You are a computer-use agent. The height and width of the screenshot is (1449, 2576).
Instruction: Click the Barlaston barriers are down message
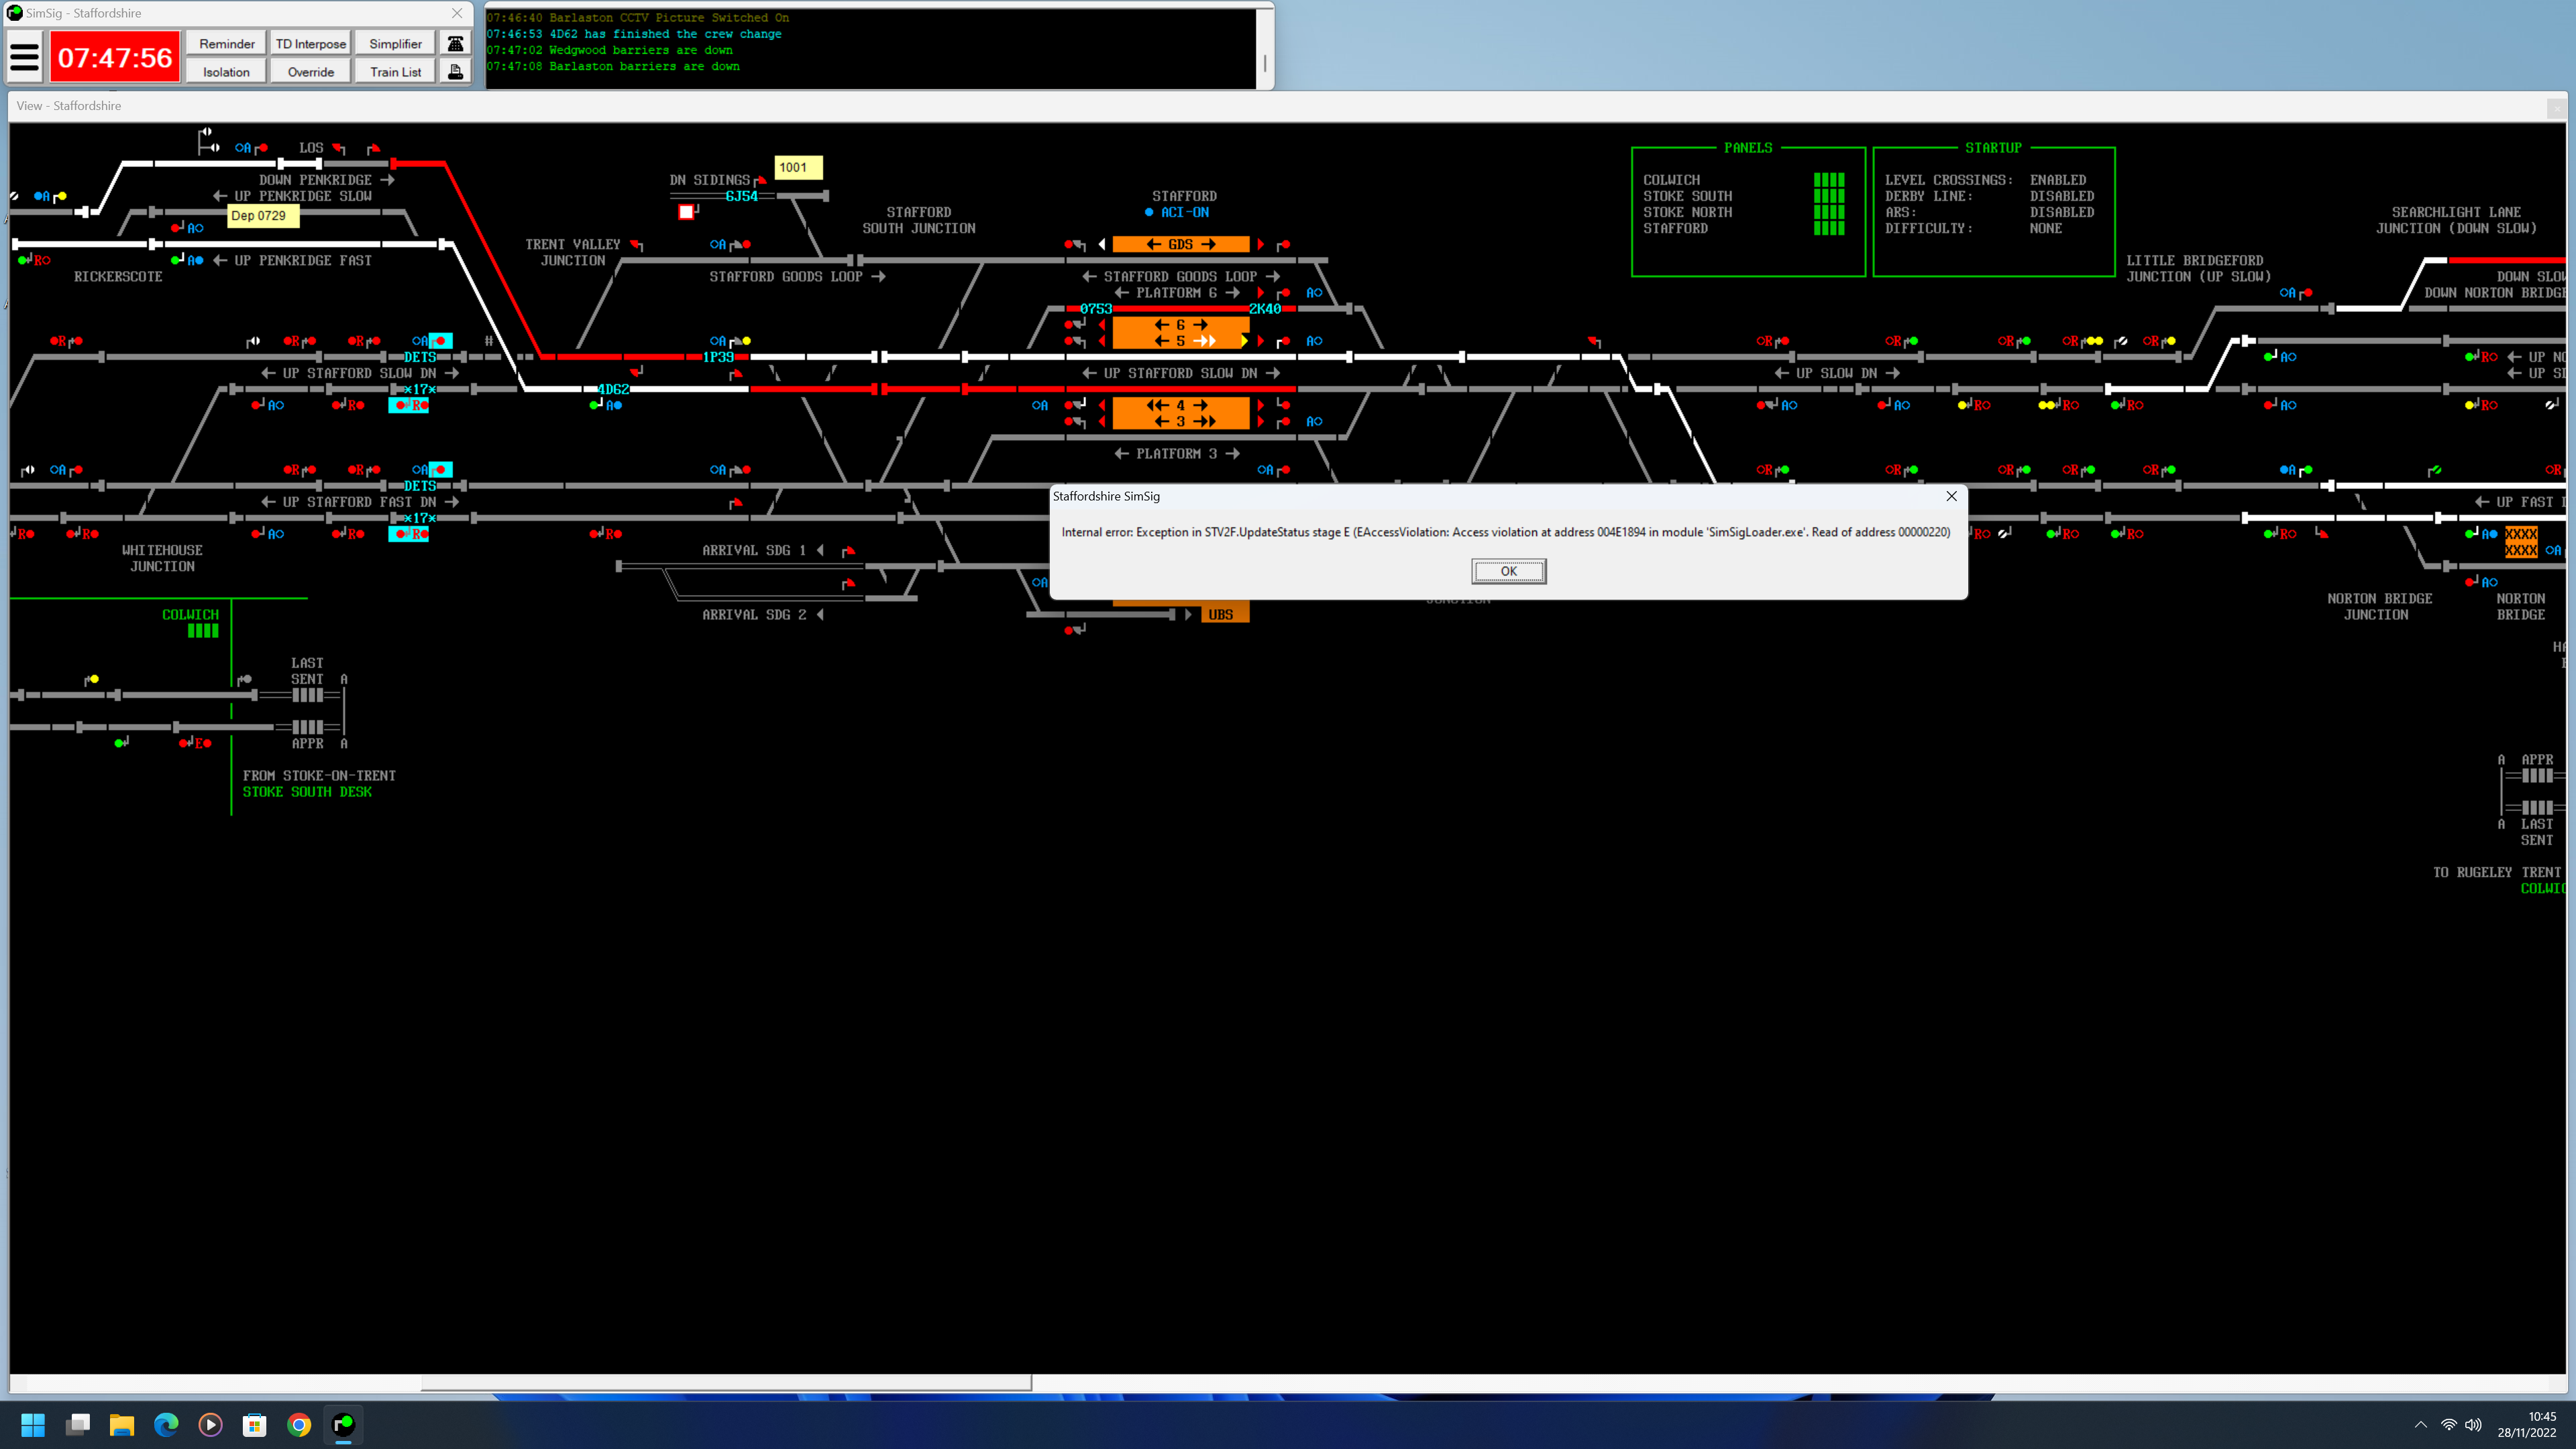(613, 66)
